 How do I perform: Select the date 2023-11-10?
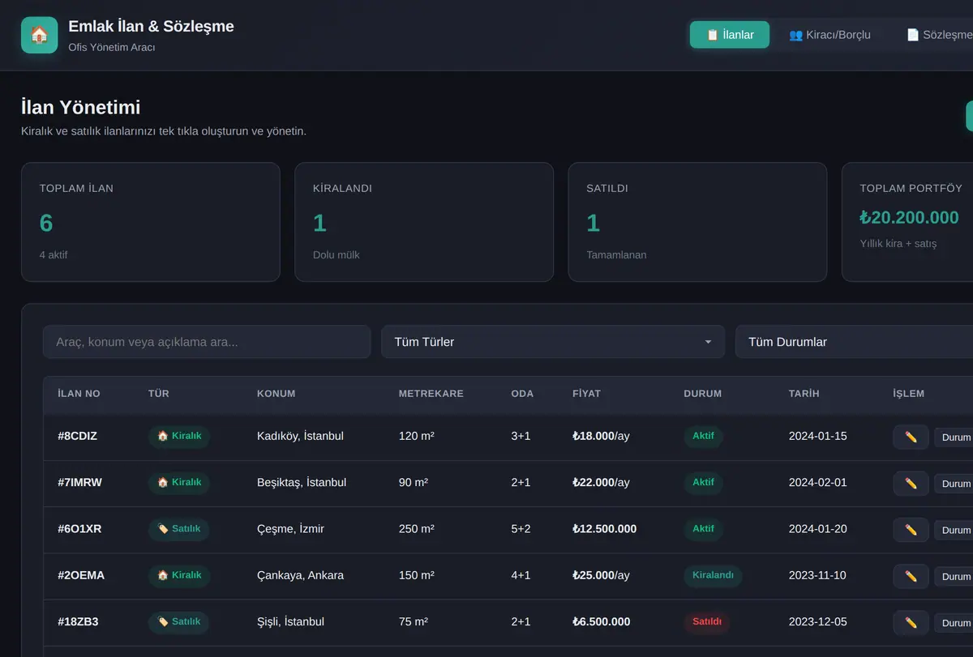point(817,576)
